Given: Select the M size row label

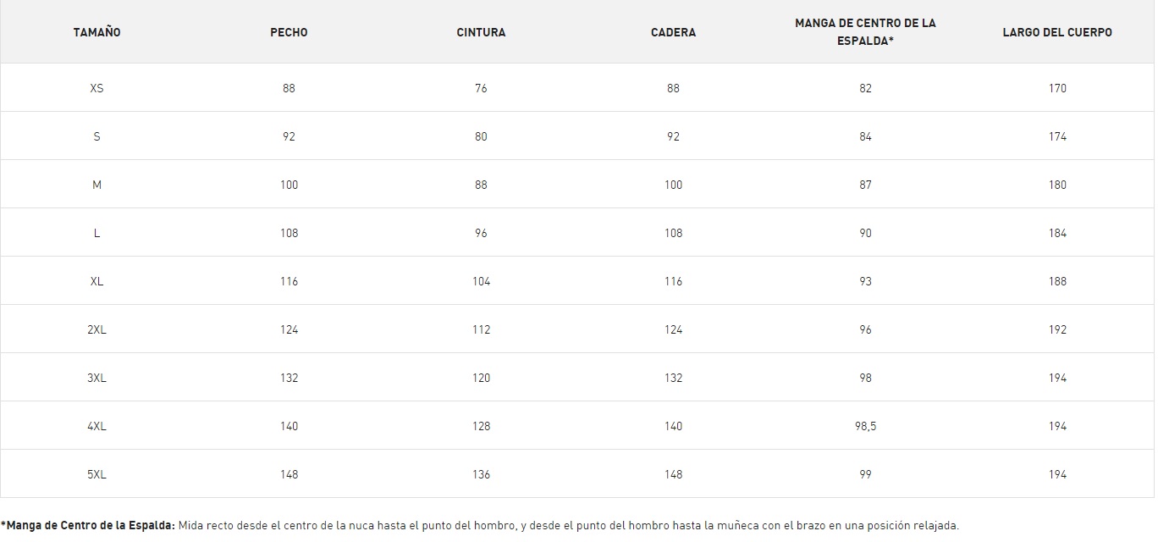Looking at the screenshot, I should pos(96,185).
